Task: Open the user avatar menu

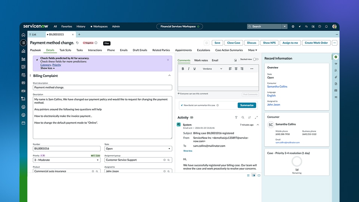Action: point(334,27)
